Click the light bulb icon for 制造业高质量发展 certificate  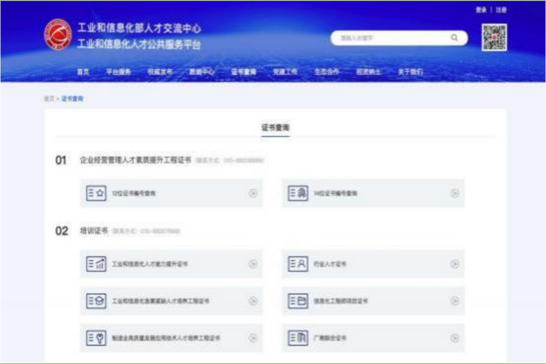pos(96,337)
